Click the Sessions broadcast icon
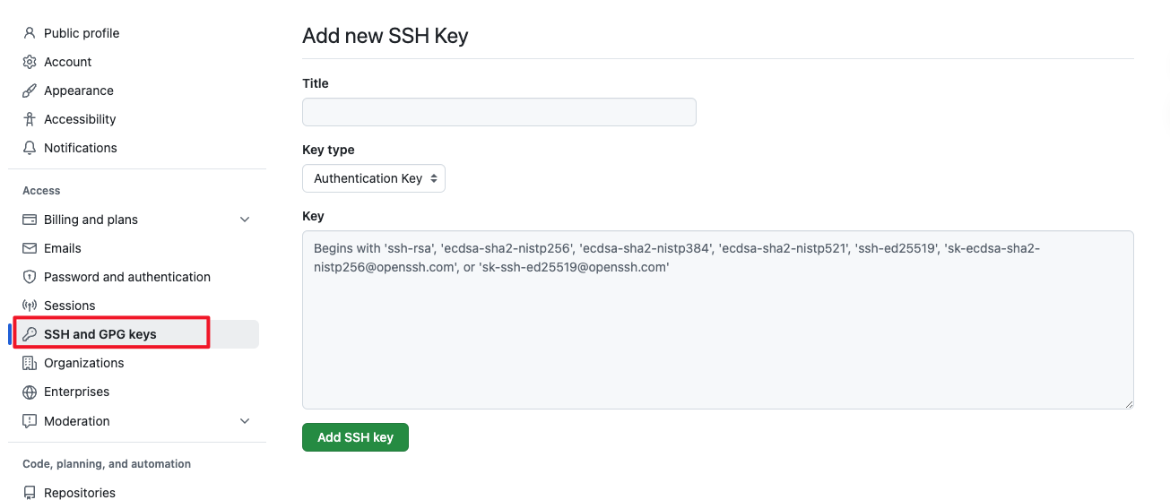This screenshot has width=1170, height=500. tap(30, 306)
